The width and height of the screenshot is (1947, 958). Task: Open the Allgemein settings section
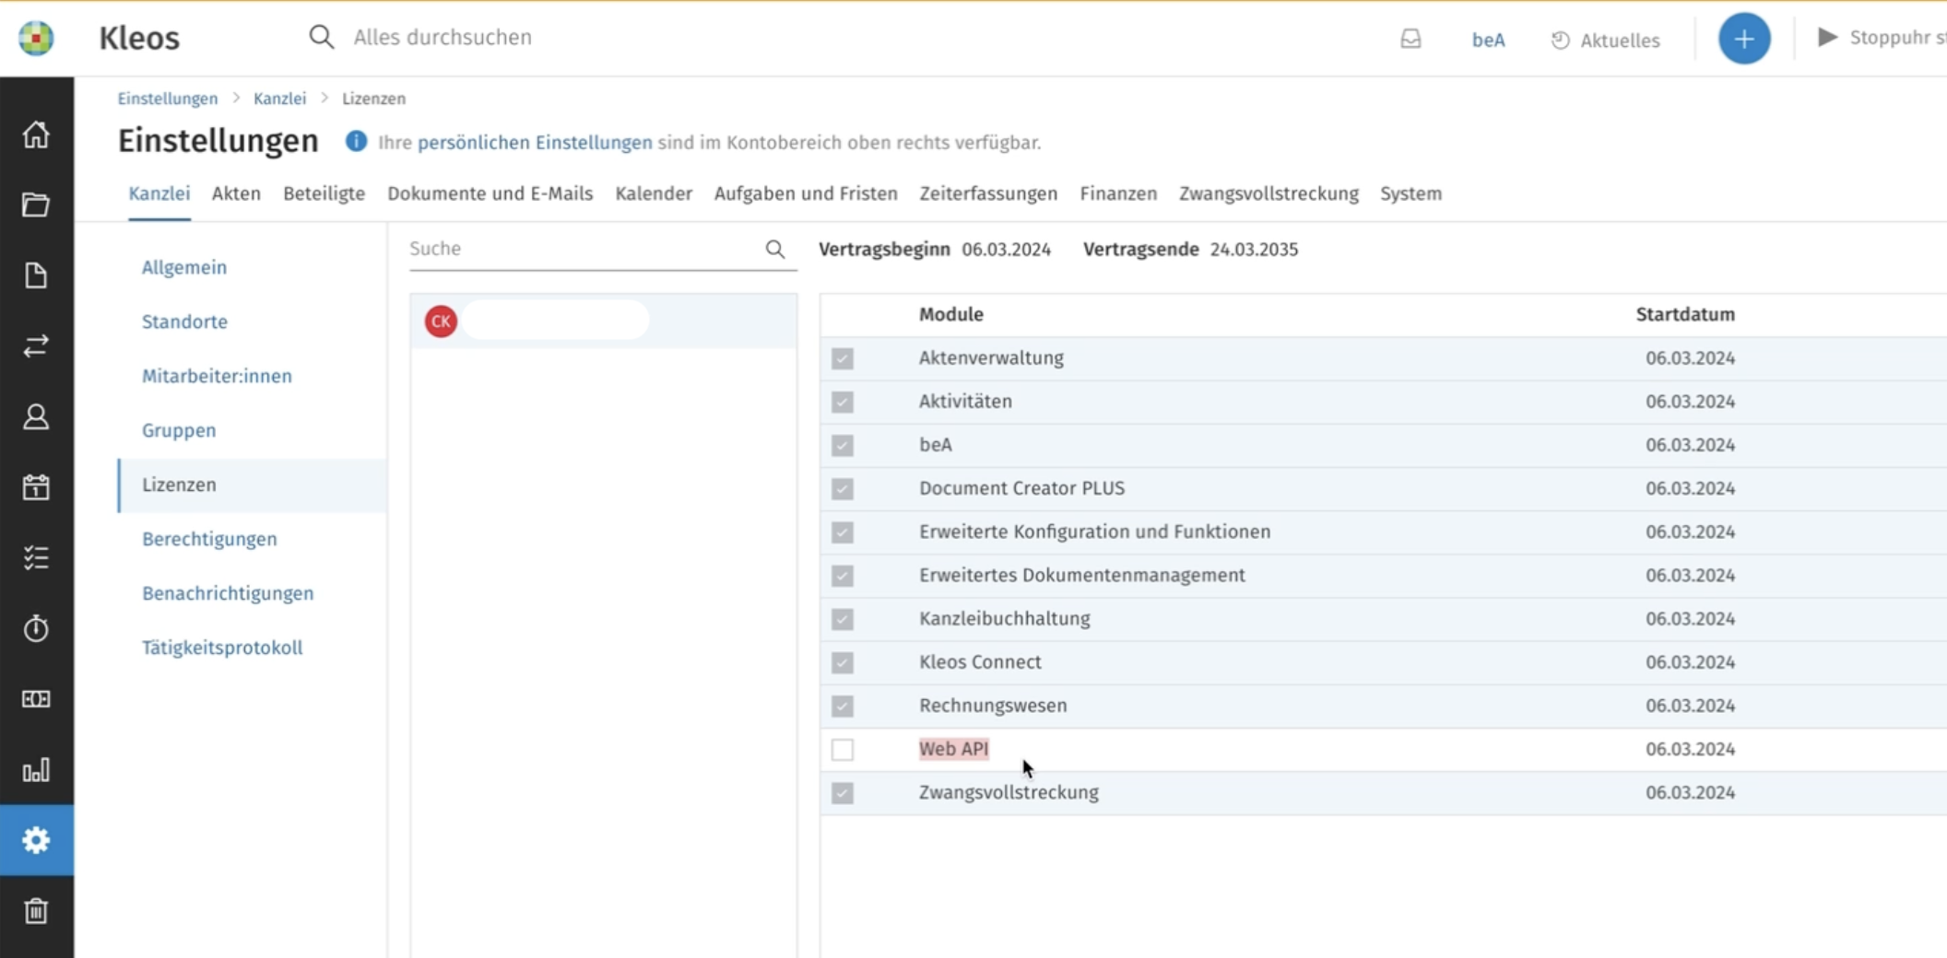(184, 267)
